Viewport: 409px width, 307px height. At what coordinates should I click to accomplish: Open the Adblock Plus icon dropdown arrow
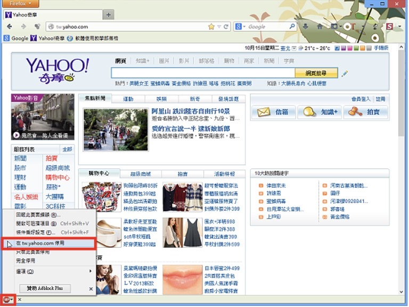point(12,300)
